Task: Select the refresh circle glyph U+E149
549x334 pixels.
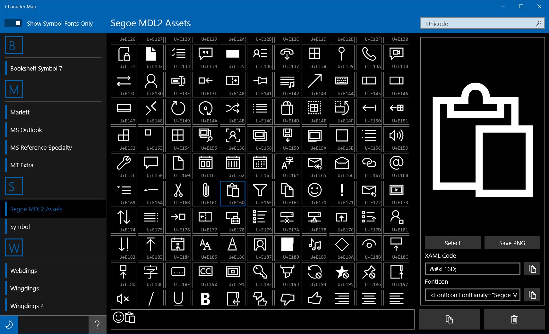Action: [178, 112]
